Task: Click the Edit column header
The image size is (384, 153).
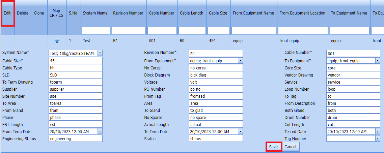Action: (x=8, y=13)
